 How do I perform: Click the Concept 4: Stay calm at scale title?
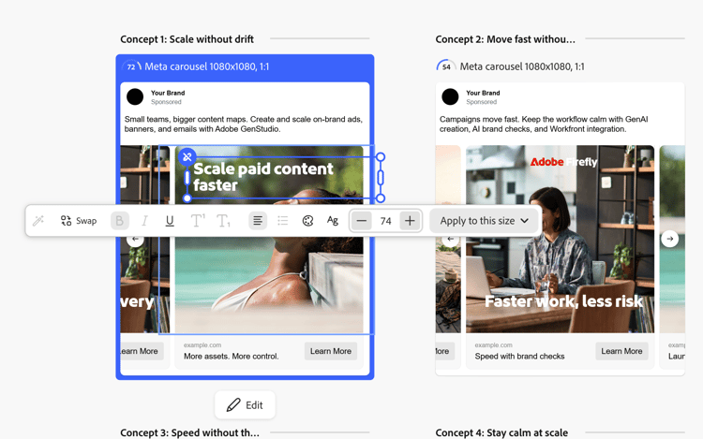coord(501,432)
